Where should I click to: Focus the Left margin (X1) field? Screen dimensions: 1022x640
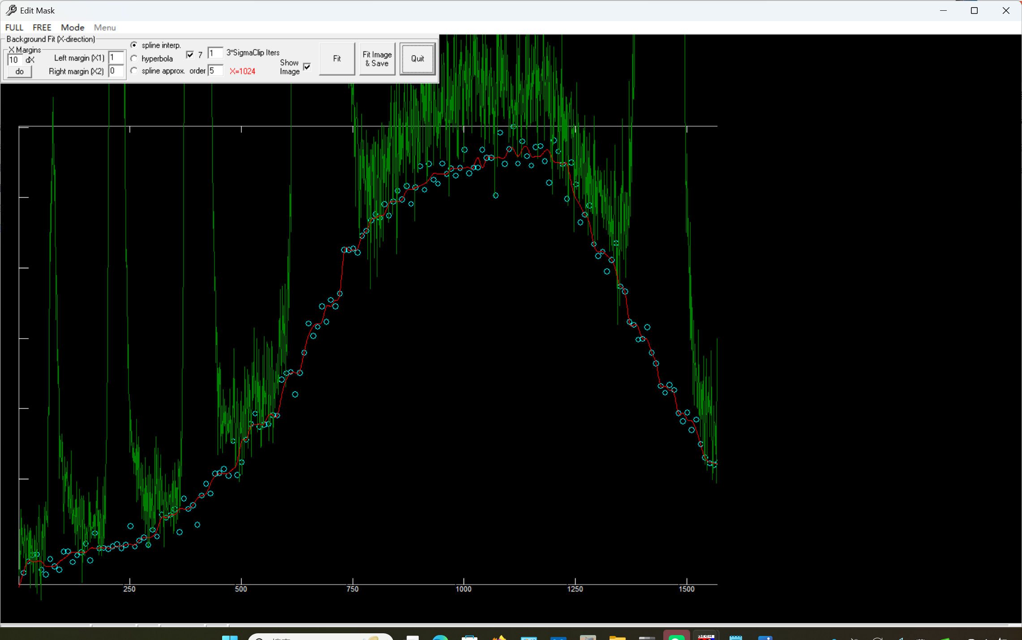116,58
